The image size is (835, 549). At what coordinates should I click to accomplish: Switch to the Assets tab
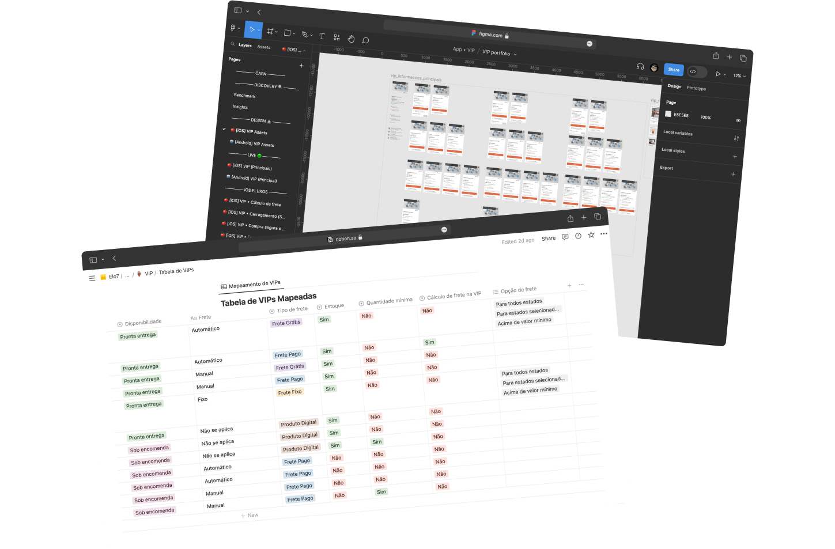263,47
